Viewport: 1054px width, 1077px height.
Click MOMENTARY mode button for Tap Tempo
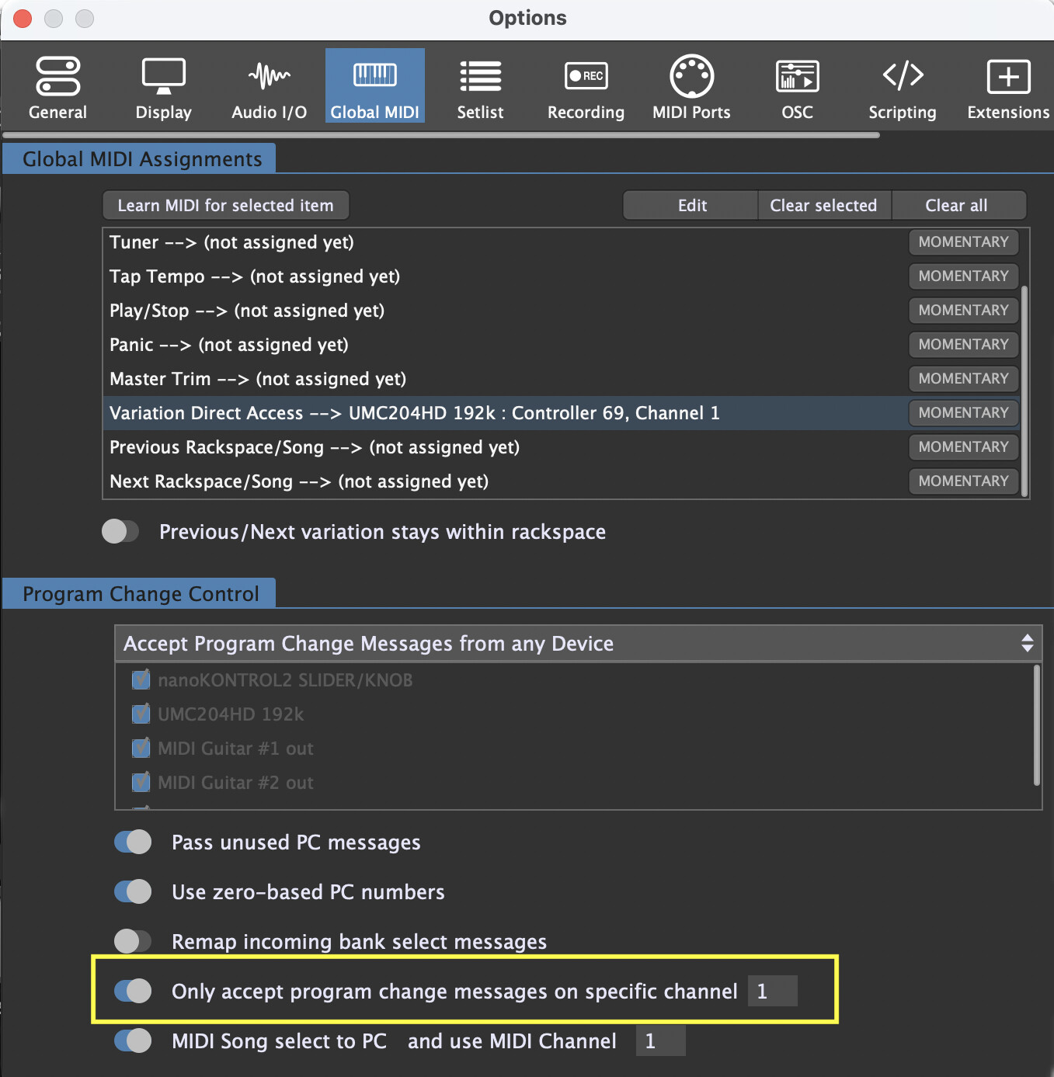(963, 276)
